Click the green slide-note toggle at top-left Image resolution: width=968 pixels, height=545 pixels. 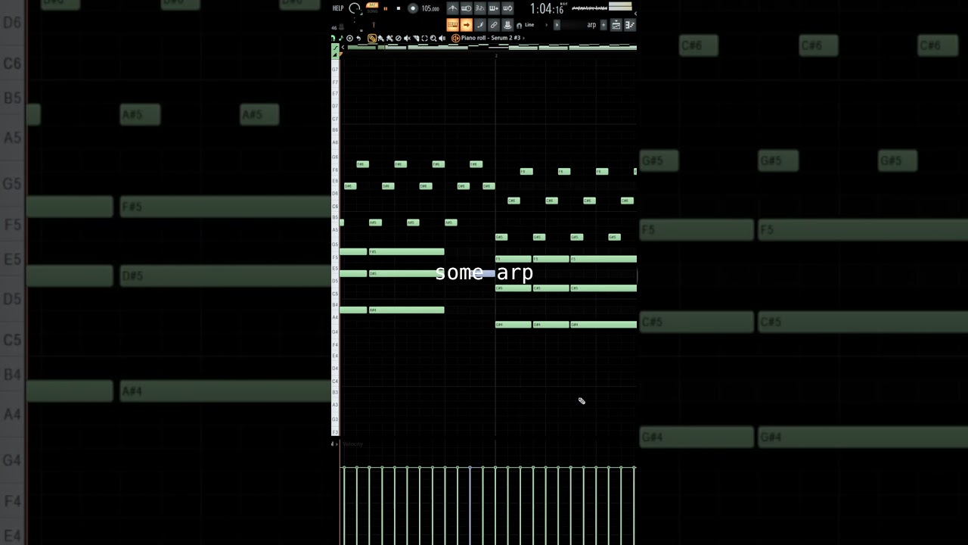coord(335,47)
